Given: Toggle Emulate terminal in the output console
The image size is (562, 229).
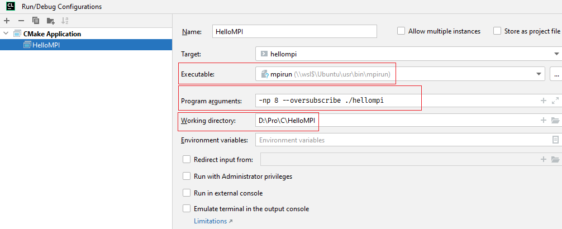Looking at the screenshot, I should coord(187,209).
